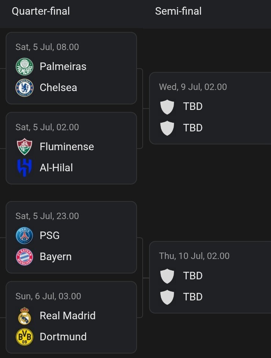Click the Palmeiras club crest
The height and width of the screenshot is (358, 271).
pyautogui.click(x=24, y=66)
